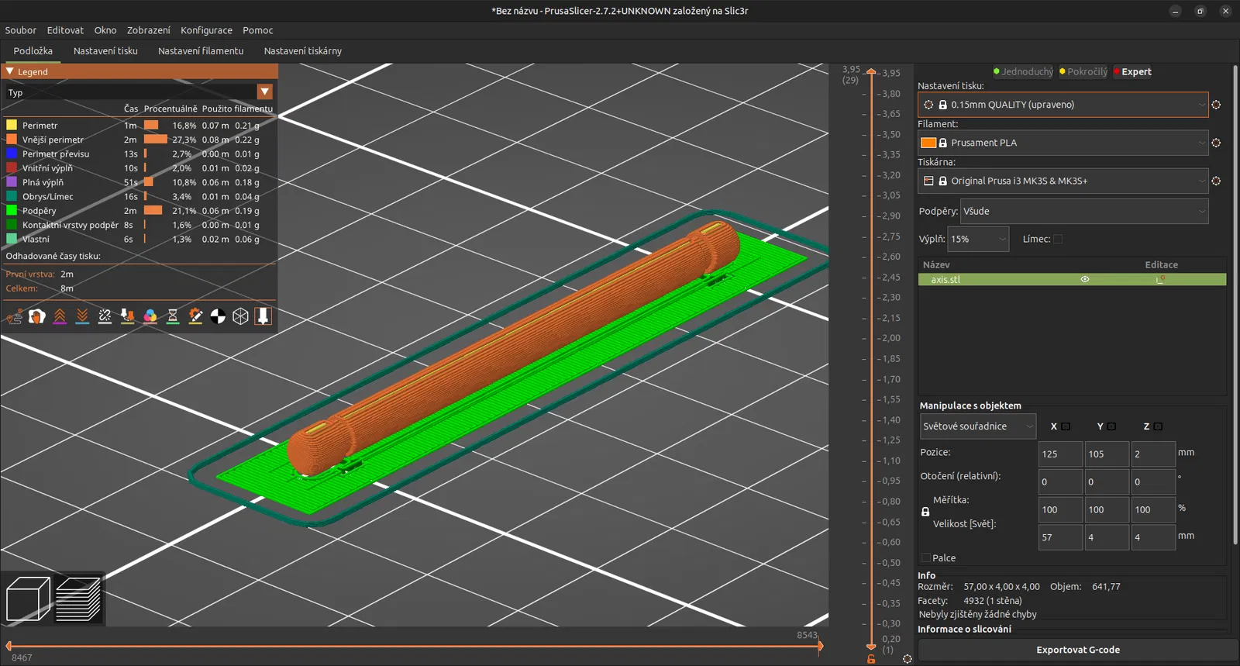Toggle color changes icon in legend
1240x666 pixels.
point(150,316)
